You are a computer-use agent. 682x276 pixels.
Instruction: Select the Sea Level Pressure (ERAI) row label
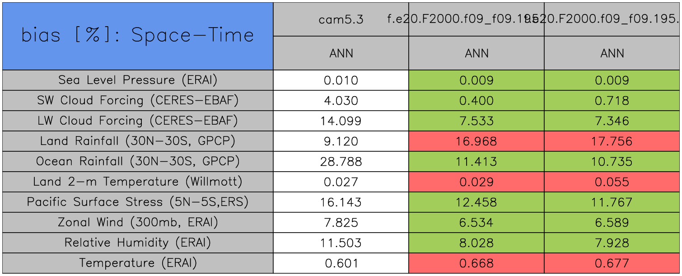coord(138,80)
